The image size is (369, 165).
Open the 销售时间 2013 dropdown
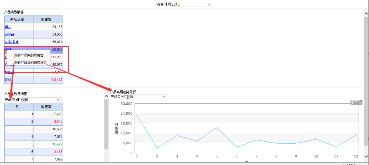pyautogui.click(x=191, y=4)
